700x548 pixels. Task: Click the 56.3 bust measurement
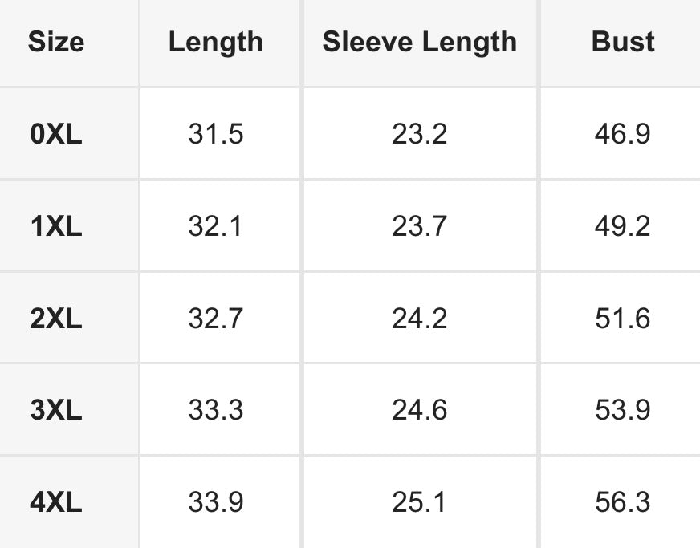(623, 502)
